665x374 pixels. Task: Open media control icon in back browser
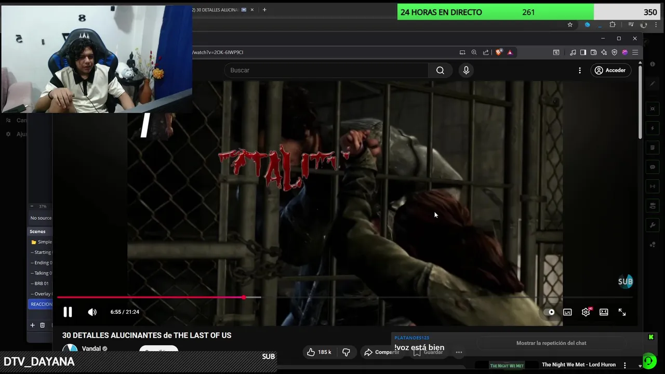pyautogui.click(x=631, y=24)
